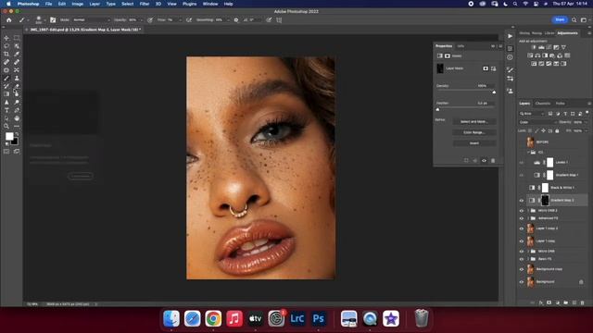Click the Share button
The height and width of the screenshot is (333, 593).
[x=560, y=19]
